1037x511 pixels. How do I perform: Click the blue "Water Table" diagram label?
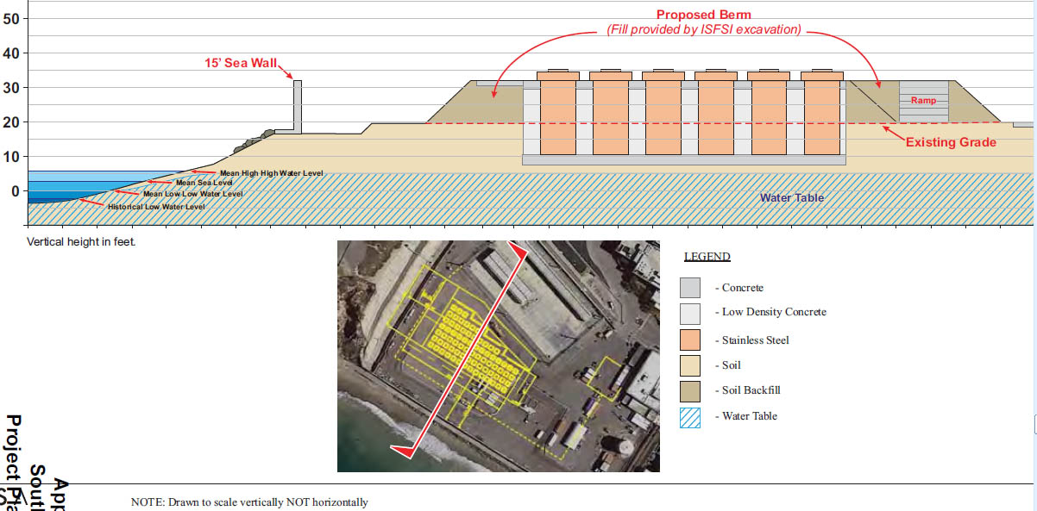coord(791,198)
